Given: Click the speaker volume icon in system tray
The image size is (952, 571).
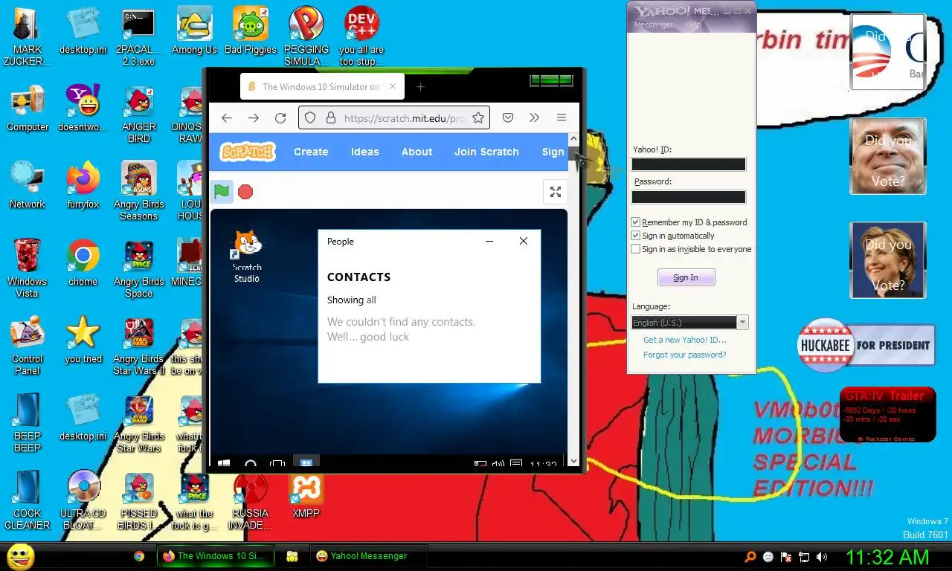Looking at the screenshot, I should (822, 556).
